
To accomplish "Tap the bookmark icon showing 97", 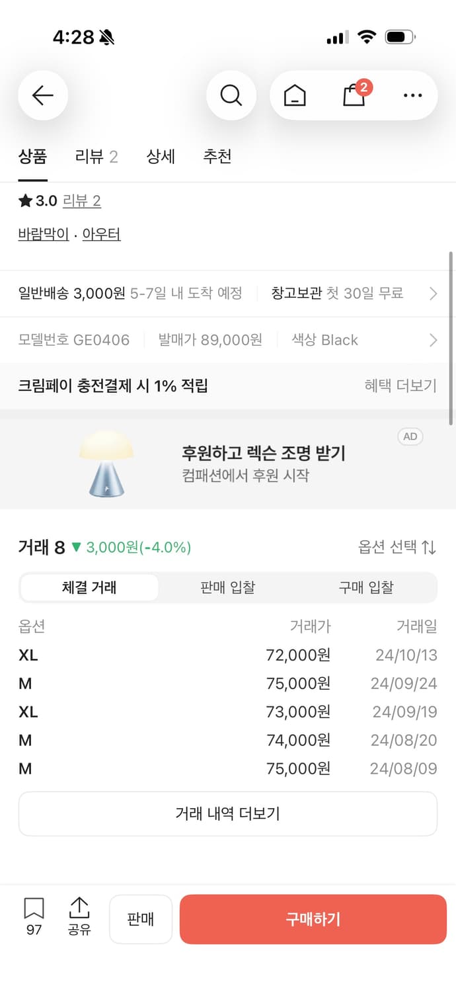I will click(33, 917).
